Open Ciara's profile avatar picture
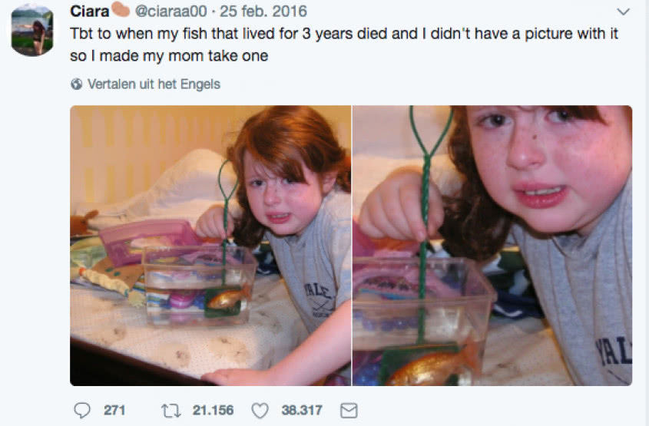The image size is (649, 426). pyautogui.click(x=31, y=30)
